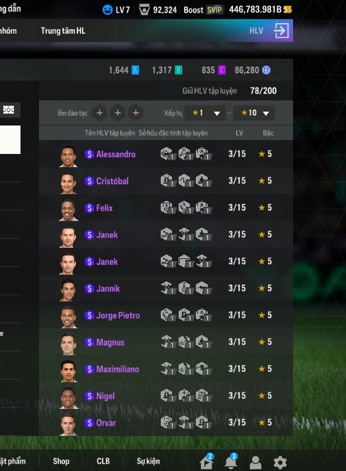Click the LV column header
Image resolution: width=346 pixels, height=471 pixels.
239,133
